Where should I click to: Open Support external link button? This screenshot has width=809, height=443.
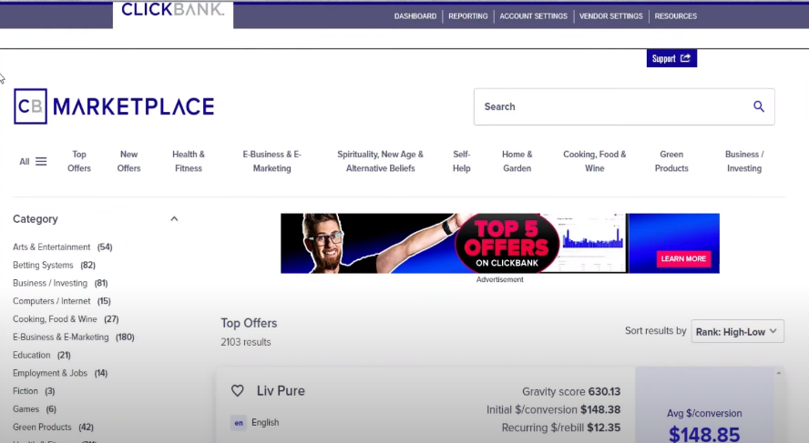[x=671, y=58]
